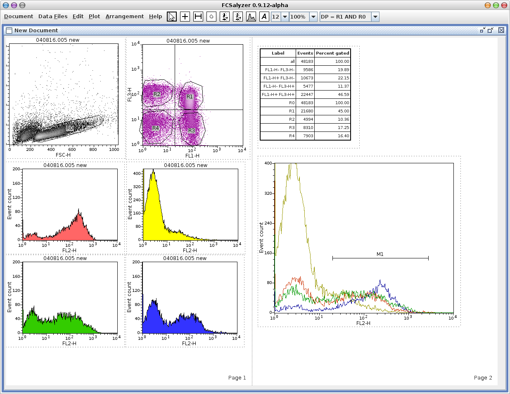This screenshot has height=394, width=510.
Task: Open the Document menu
Action: point(19,17)
